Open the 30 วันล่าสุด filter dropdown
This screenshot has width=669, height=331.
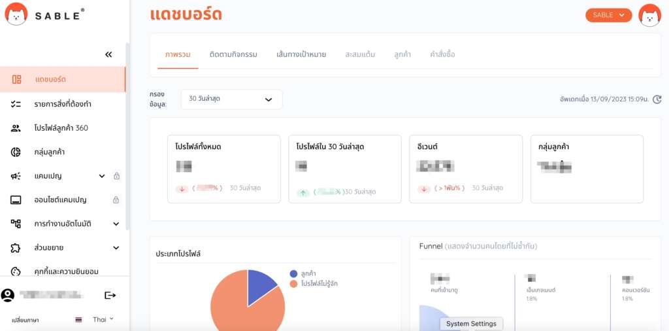tap(231, 99)
